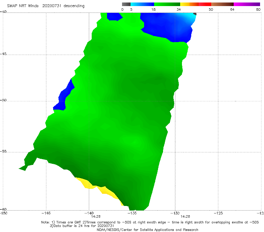Click the '50' label under the color bar
This screenshot has width=264, height=232.
click(211, 9)
